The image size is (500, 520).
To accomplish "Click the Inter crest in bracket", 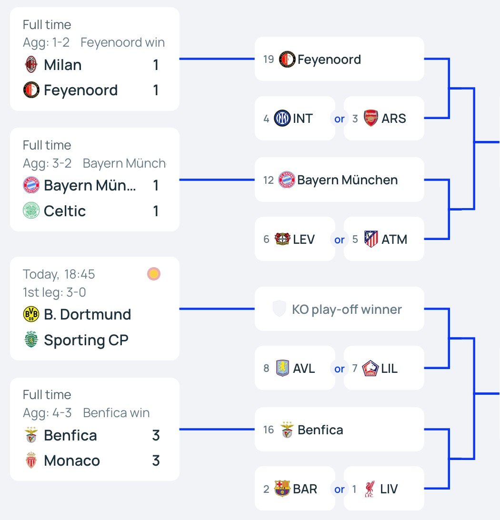I will click(x=282, y=118).
